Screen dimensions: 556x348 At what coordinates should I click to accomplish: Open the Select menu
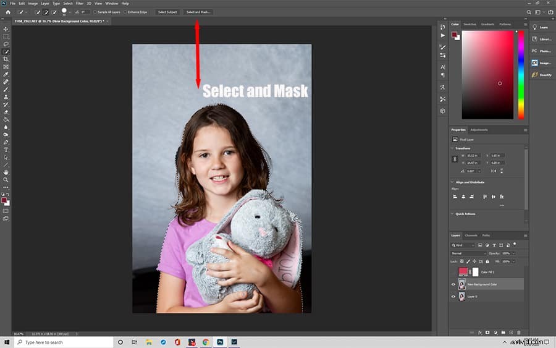(x=68, y=4)
